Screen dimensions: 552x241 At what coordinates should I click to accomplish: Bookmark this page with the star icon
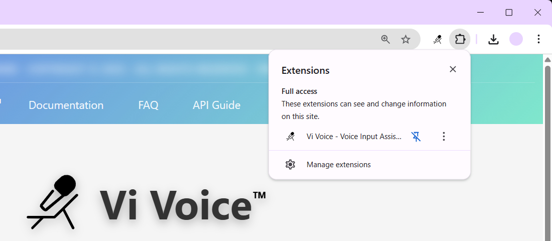pos(406,39)
